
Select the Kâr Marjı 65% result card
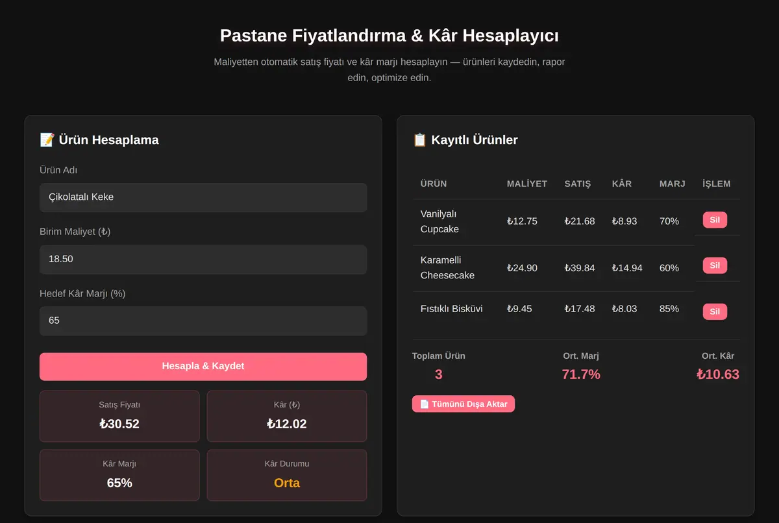click(x=119, y=475)
